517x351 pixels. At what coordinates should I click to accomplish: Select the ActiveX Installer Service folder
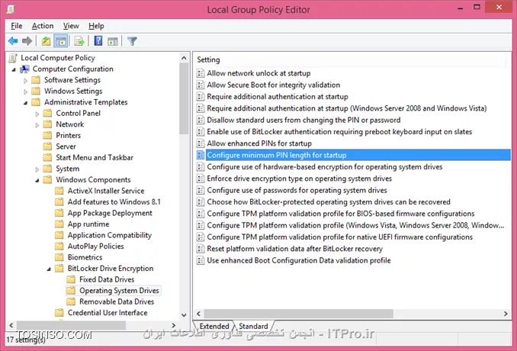[x=106, y=191]
